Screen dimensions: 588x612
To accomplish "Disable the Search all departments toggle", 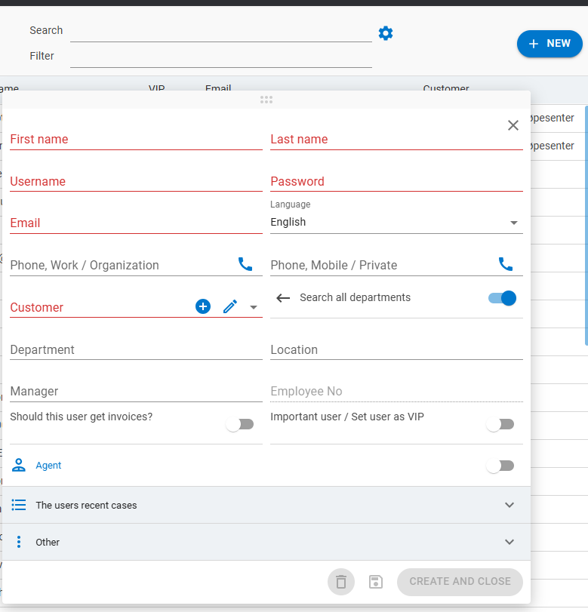I will [502, 298].
